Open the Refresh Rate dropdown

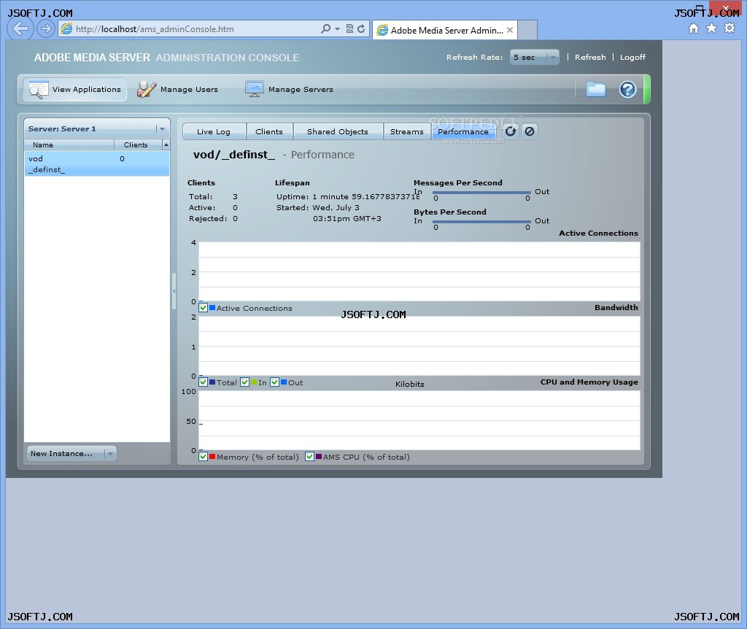coord(534,57)
